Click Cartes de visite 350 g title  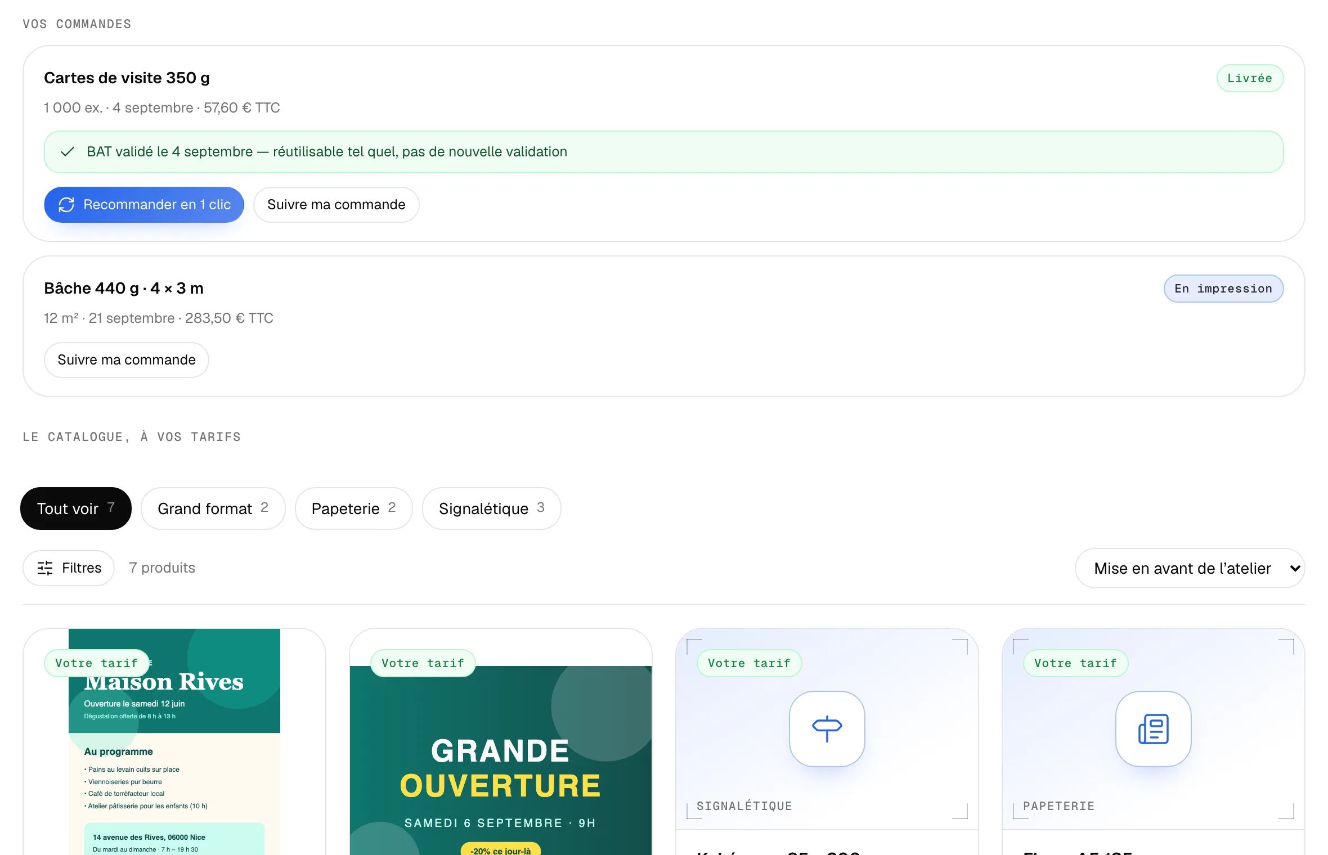[x=127, y=78]
